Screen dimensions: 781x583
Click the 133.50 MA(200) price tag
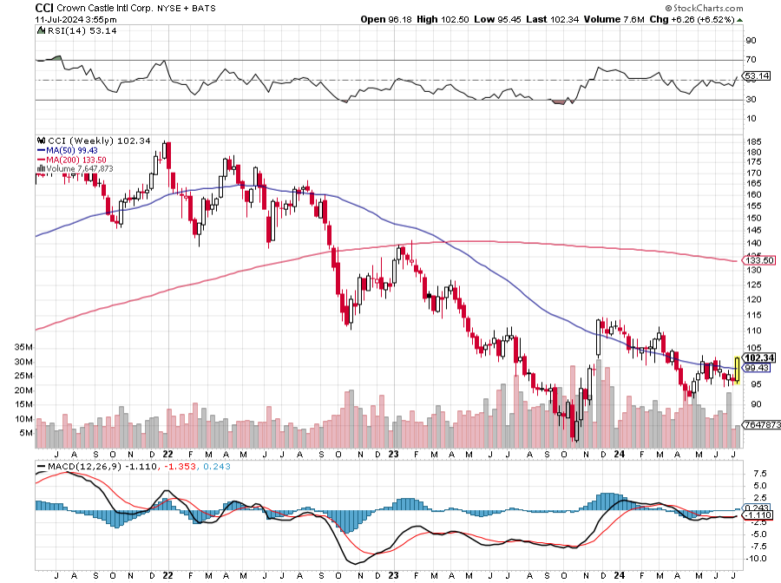(x=759, y=260)
